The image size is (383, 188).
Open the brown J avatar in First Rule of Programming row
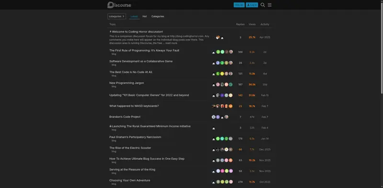pos(226,52)
